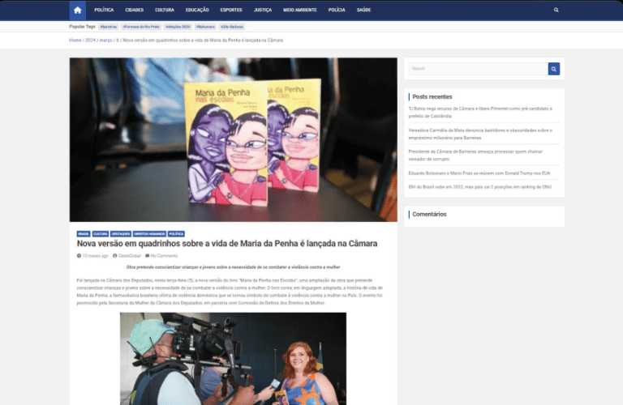Viewport: 623px width, 405px height.
Task: Go to the Esportes section
Action: [x=230, y=11]
